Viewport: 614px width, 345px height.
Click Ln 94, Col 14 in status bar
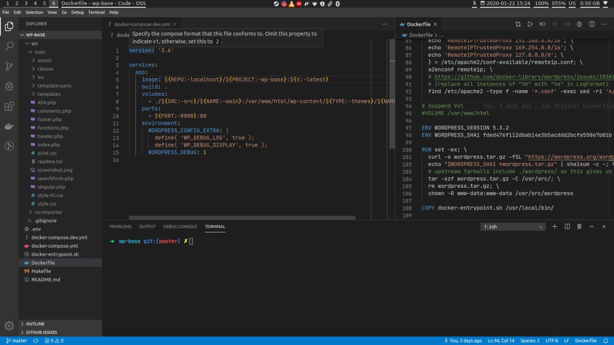(x=502, y=341)
